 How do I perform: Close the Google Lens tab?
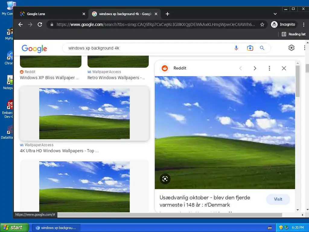coord(84,14)
